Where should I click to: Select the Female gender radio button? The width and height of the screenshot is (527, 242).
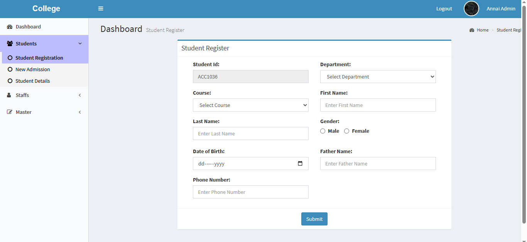pyautogui.click(x=346, y=131)
